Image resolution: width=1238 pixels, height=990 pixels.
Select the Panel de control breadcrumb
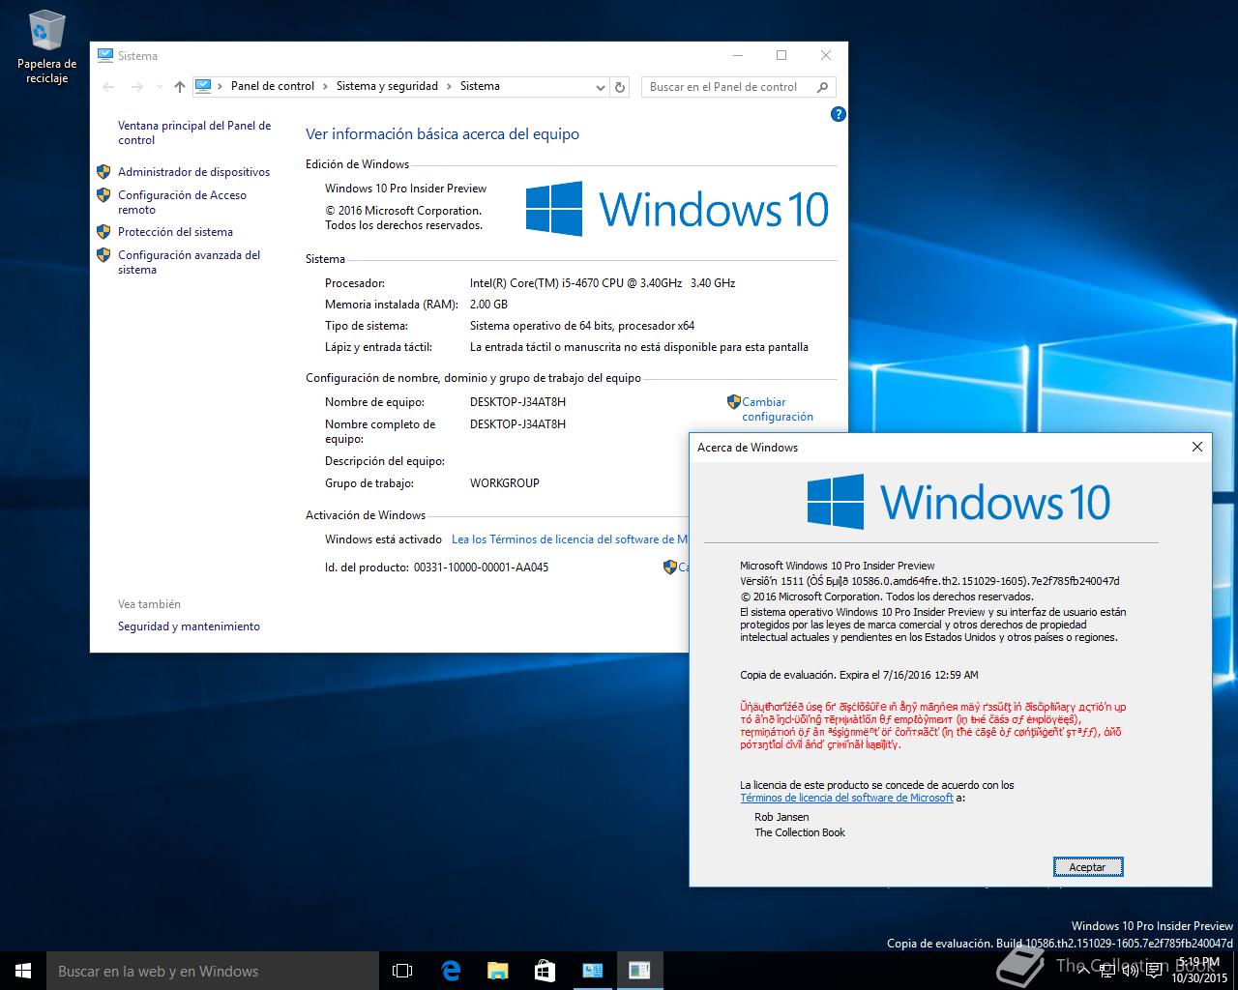pyautogui.click(x=273, y=86)
